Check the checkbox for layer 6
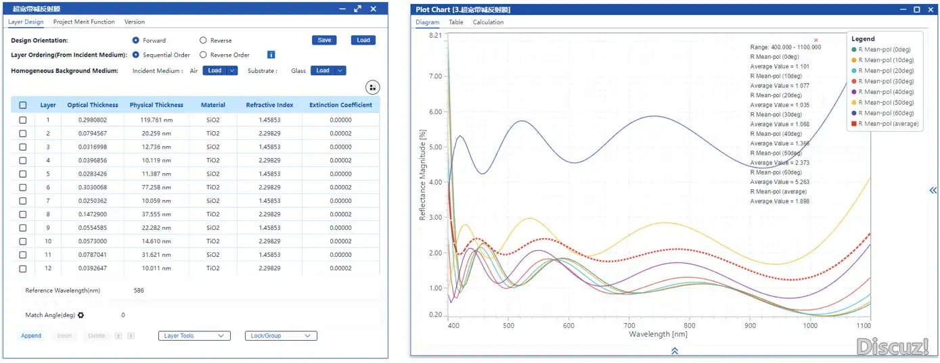The image size is (940, 363). click(23, 187)
